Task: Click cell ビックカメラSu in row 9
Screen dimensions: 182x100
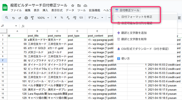Action: coord(37,69)
